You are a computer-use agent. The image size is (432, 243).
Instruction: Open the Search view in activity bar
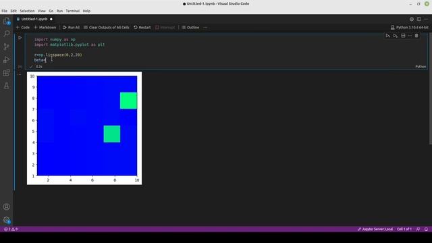[6, 34]
